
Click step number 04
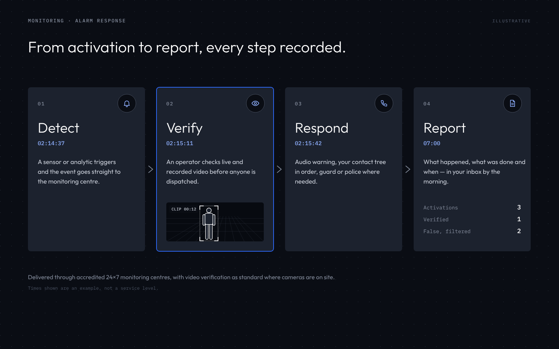[427, 104]
